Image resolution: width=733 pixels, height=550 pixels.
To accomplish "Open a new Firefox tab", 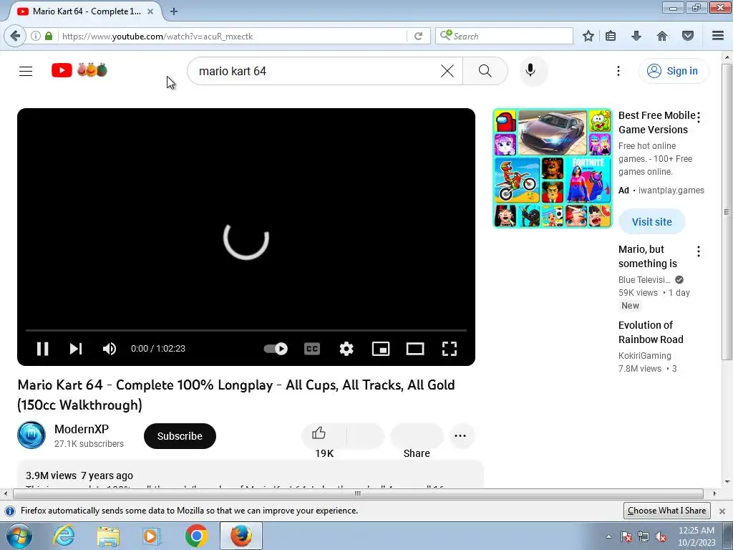I will [173, 11].
